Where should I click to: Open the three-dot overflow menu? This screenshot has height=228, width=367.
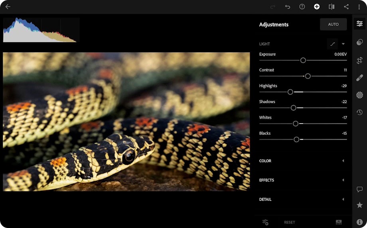point(359,6)
